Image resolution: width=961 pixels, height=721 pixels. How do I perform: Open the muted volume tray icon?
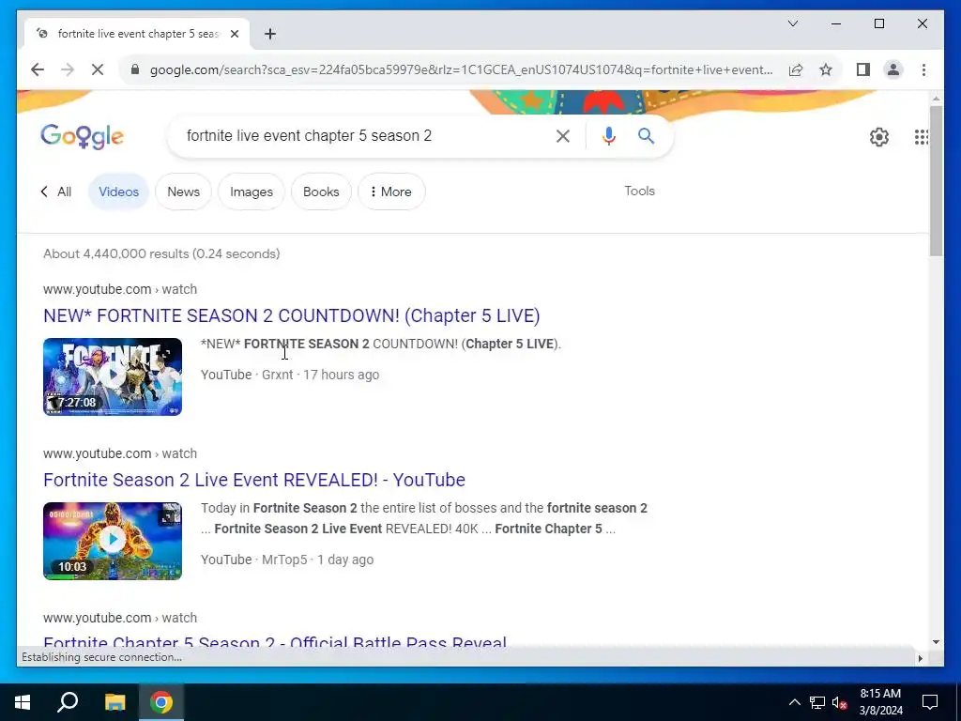(839, 702)
